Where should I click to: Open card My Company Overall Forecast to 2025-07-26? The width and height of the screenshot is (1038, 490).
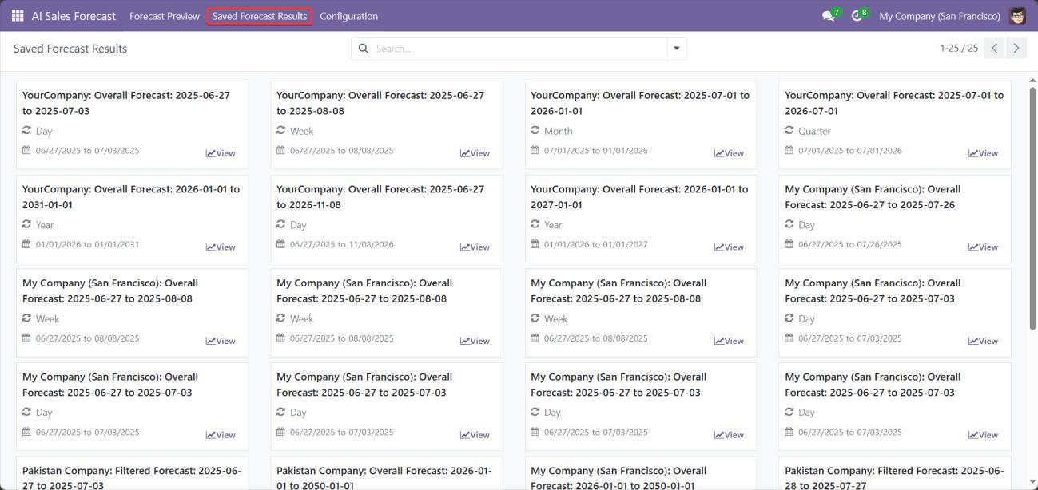coord(895,219)
